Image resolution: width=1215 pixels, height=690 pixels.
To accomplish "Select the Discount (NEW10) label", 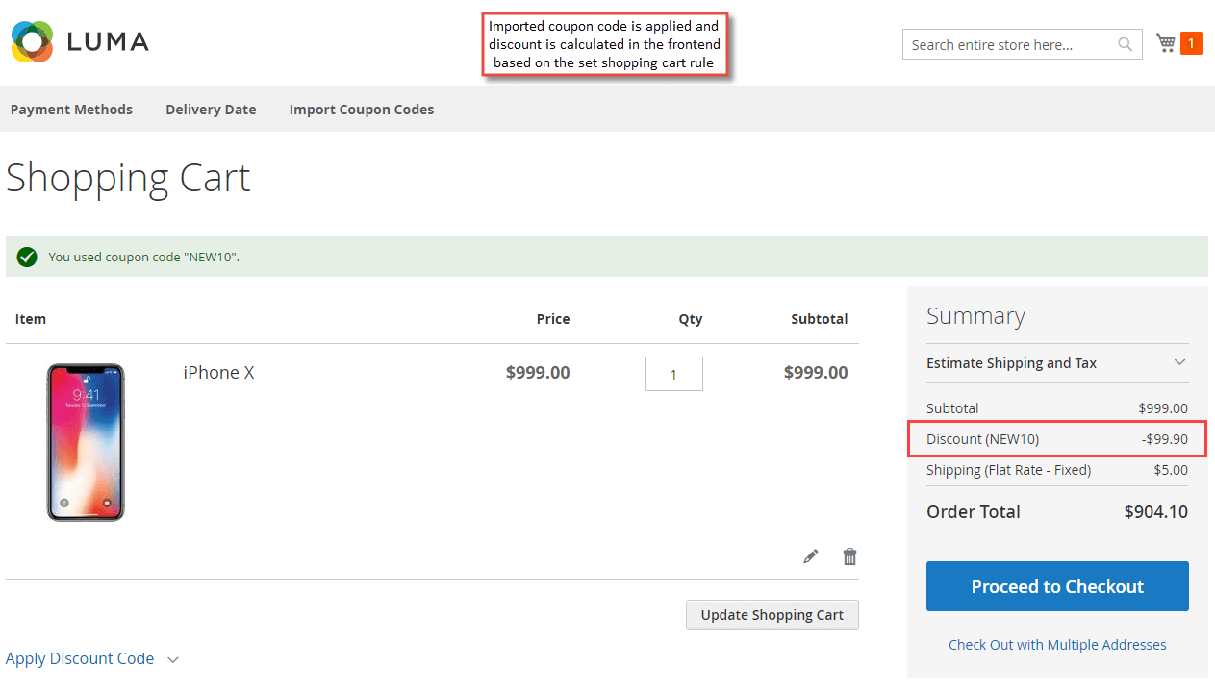I will coord(982,439).
